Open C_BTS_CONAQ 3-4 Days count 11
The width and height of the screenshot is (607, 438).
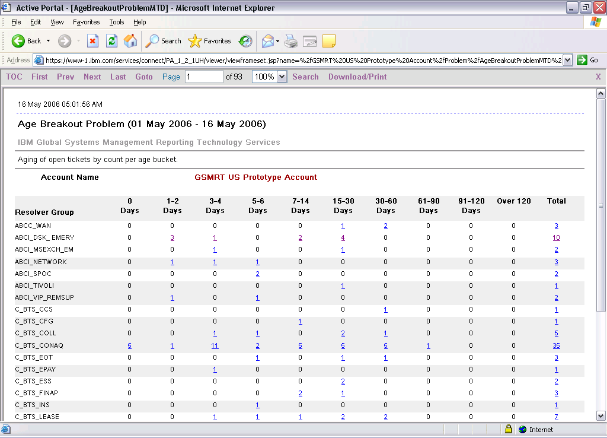[215, 346]
